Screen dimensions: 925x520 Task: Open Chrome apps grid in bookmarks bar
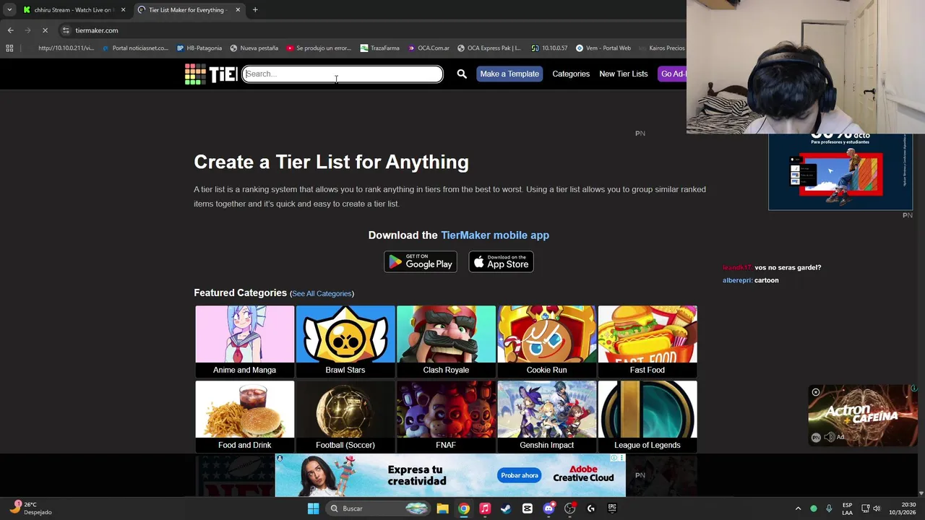pyautogui.click(x=9, y=48)
